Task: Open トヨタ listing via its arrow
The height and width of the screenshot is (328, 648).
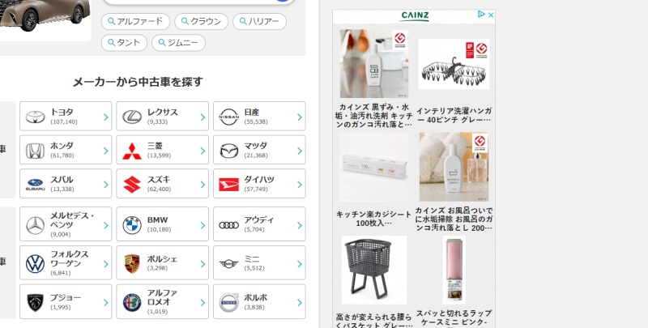Action: [106, 117]
